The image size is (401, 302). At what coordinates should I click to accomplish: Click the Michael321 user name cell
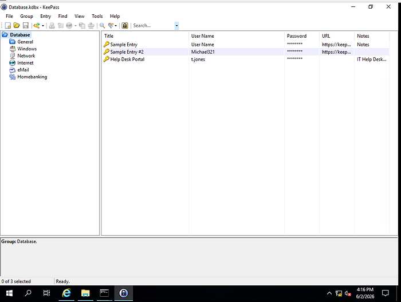click(x=203, y=52)
